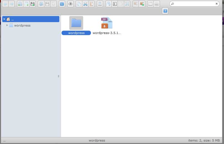Open the selected item via toolbar

pyautogui.click(x=41, y=4)
